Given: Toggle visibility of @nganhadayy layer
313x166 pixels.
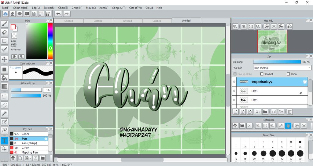Looking at the screenshot, I should click(x=234, y=82).
